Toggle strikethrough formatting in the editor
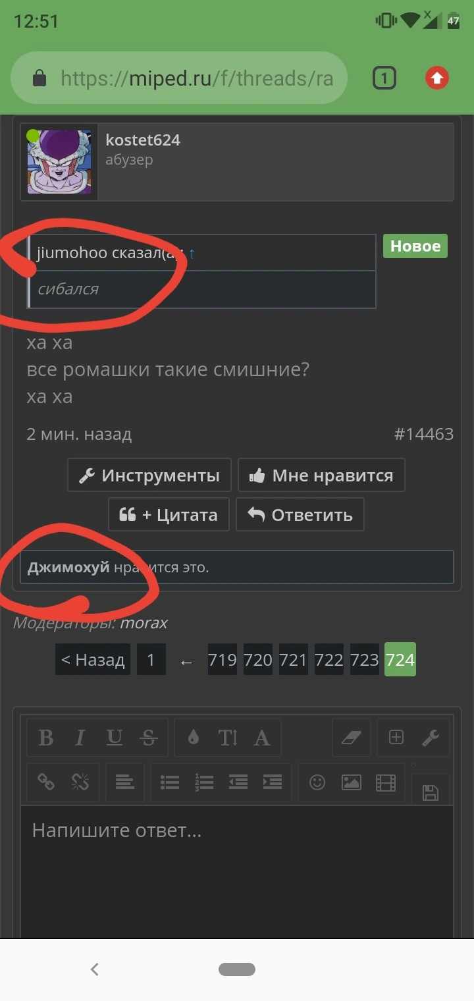 click(x=149, y=738)
